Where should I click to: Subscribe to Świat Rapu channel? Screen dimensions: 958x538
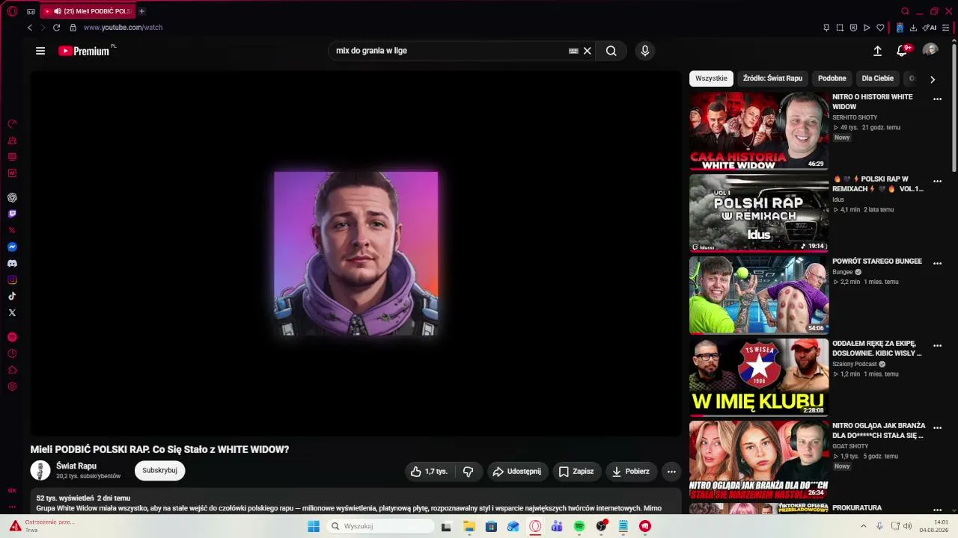[159, 471]
